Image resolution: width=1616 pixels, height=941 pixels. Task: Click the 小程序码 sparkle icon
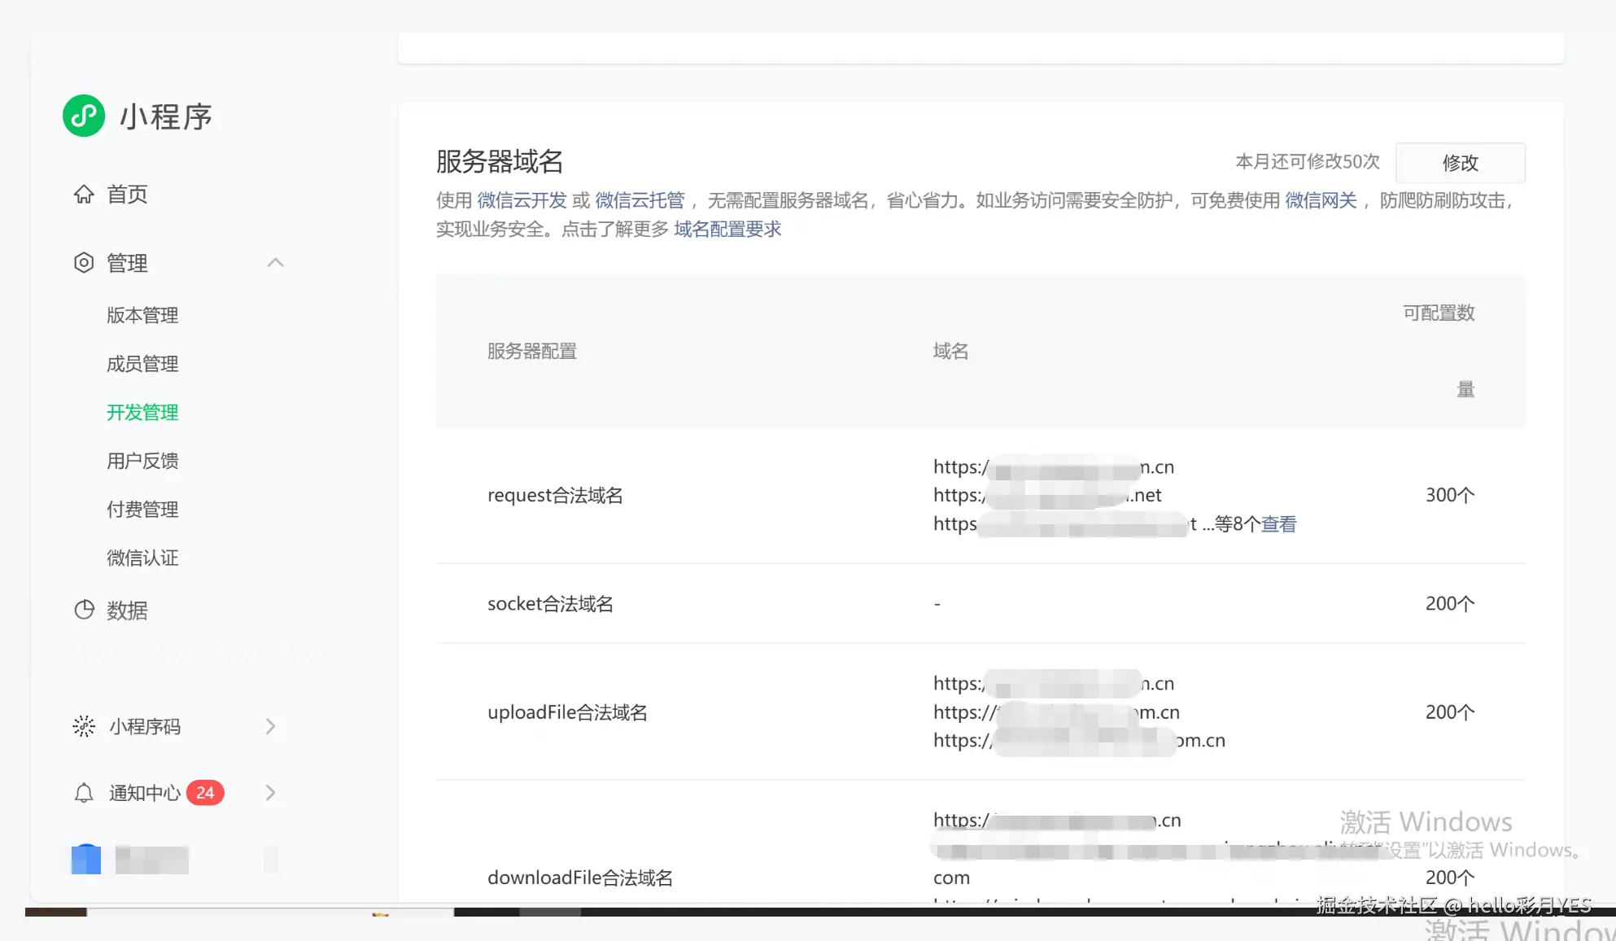click(84, 726)
